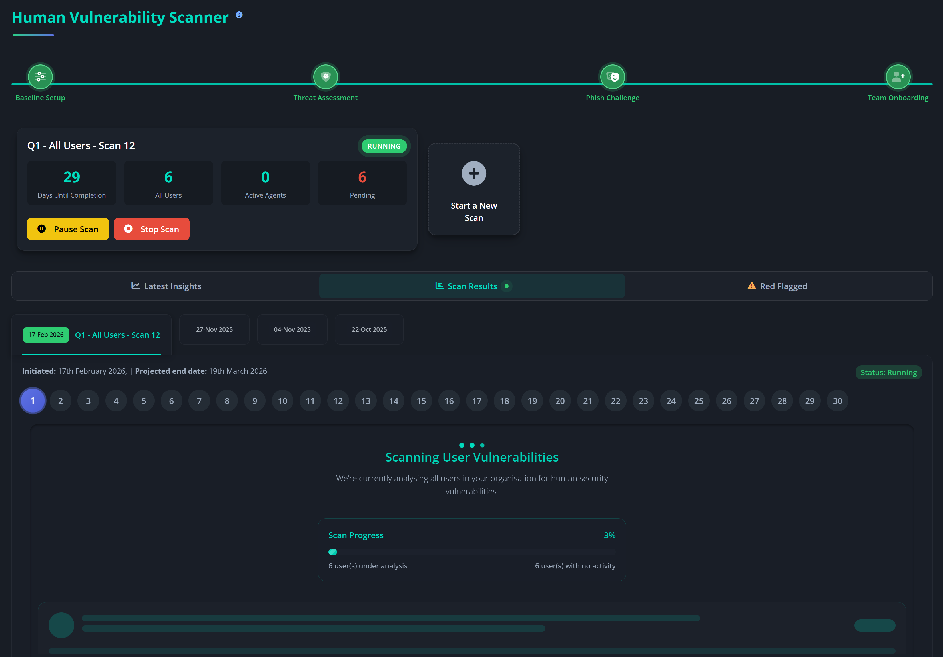Click the Scan Progress bar
Screen dimensions: 943x657
[x=472, y=552]
